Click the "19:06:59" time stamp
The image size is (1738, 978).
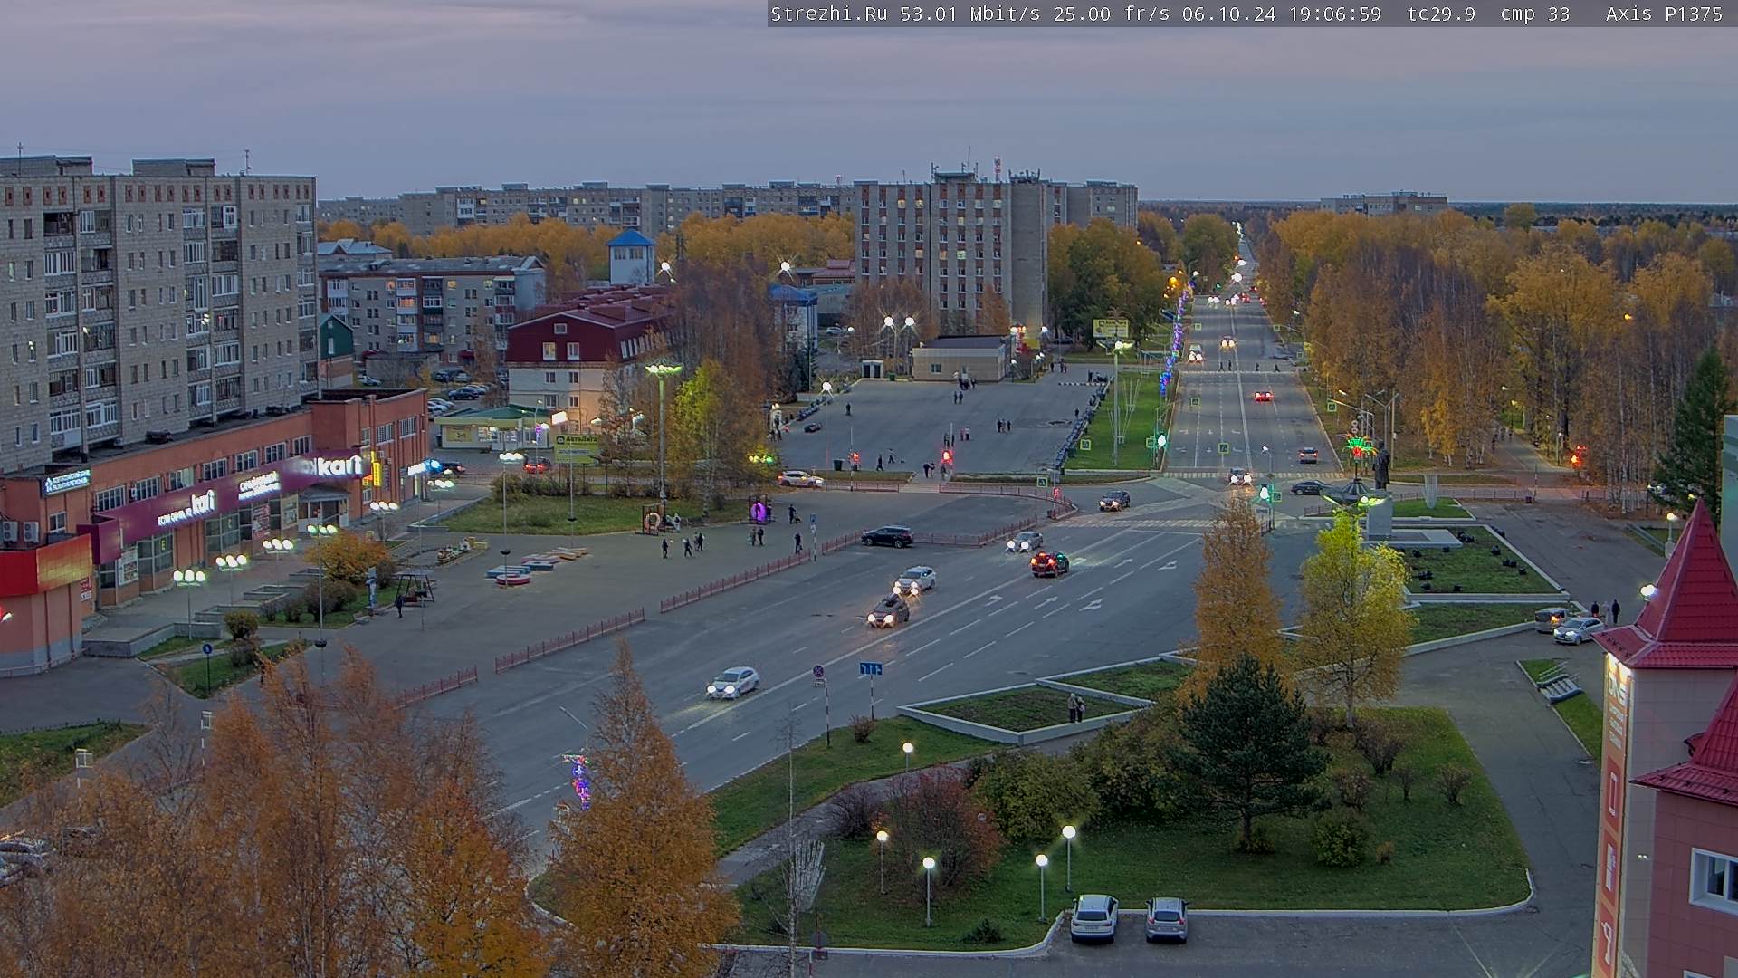(x=1334, y=14)
